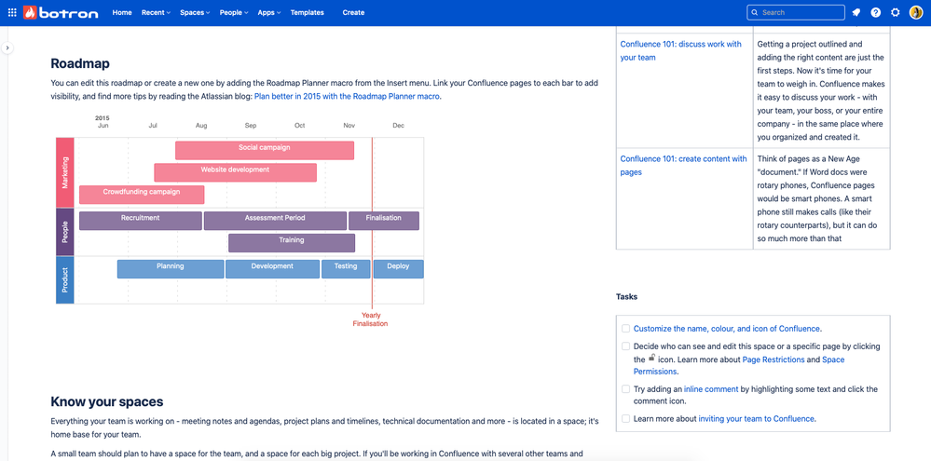This screenshot has width=931, height=461.
Task: Click the Create button
Action: click(353, 12)
